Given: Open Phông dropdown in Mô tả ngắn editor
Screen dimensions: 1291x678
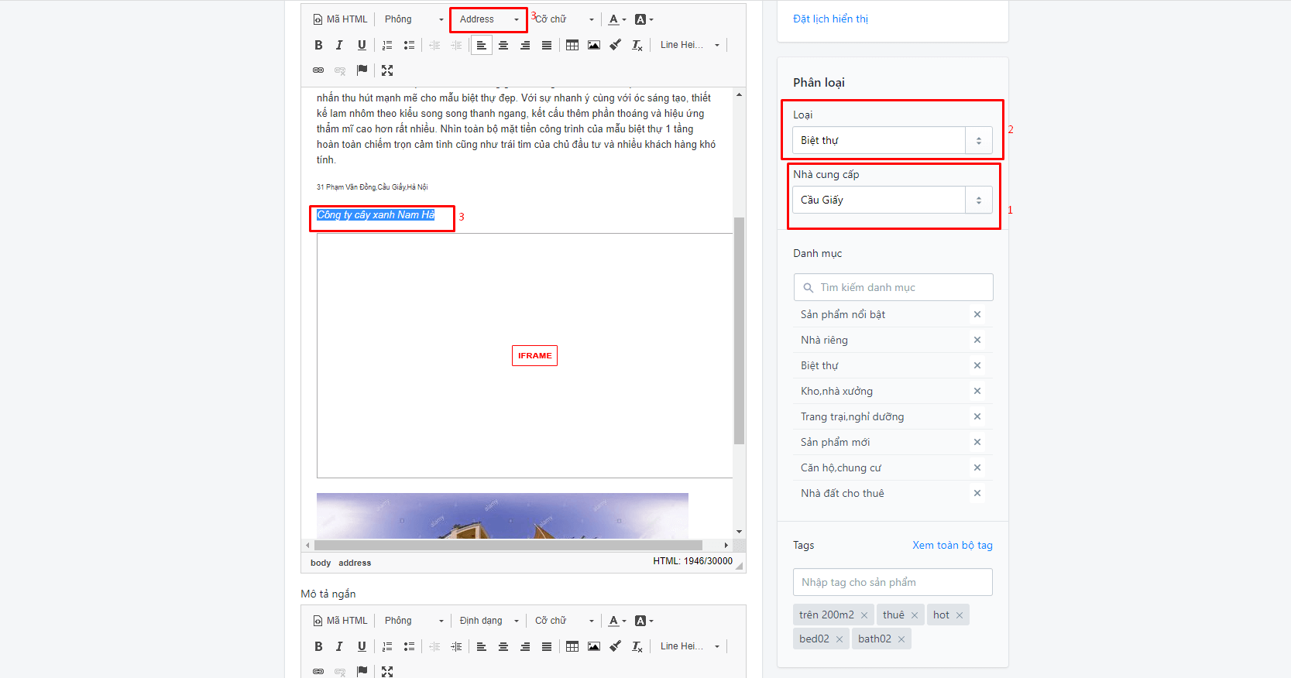Looking at the screenshot, I should (414, 621).
